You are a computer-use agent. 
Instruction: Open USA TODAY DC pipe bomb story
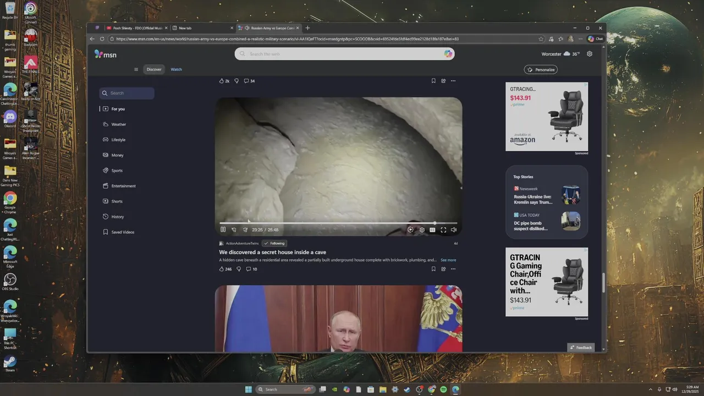547,222
